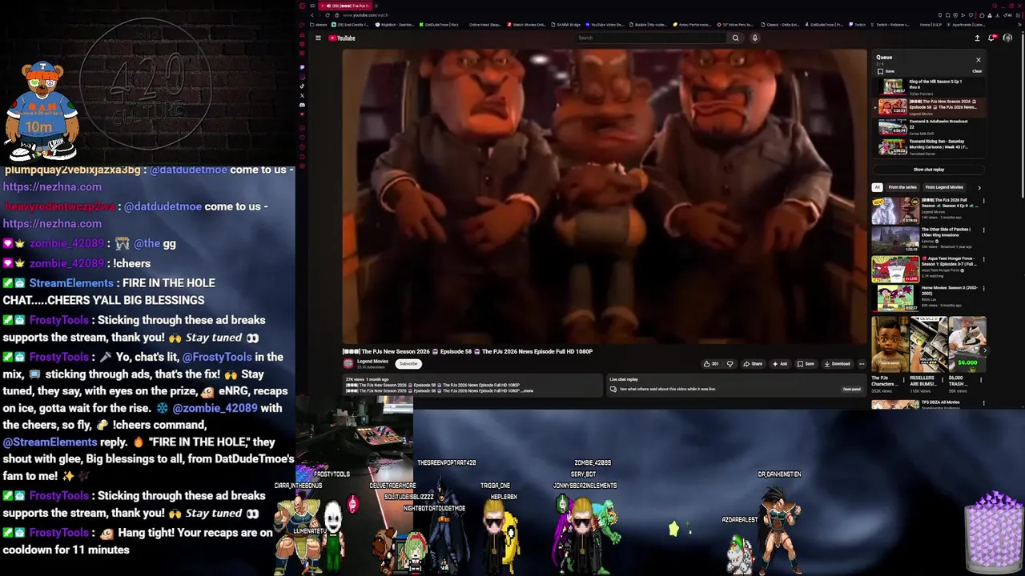Viewport: 1025px width, 576px height.
Task: Select From Legend Movies chip
Action: 944,187
